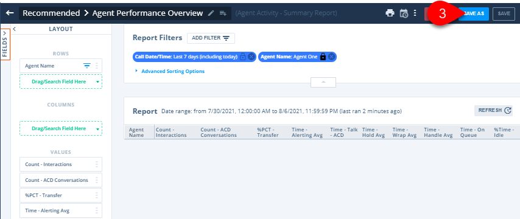
Task: Remove the Agent Name: Agent One filter
Action: tap(331, 57)
